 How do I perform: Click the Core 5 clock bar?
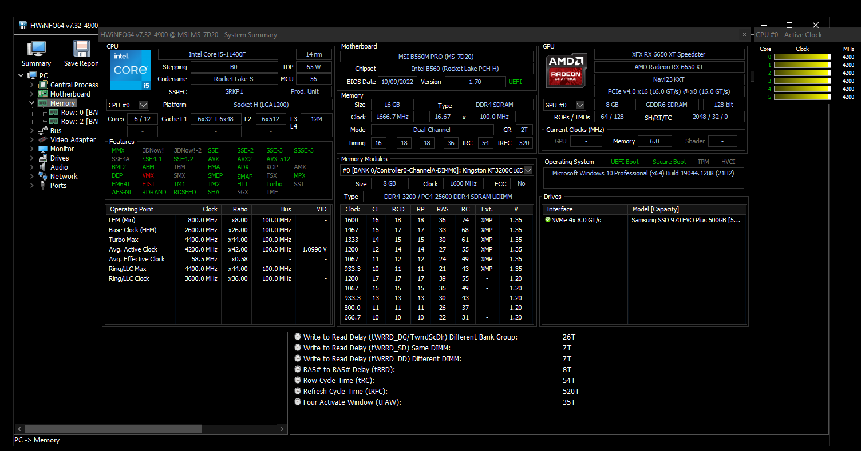point(802,97)
